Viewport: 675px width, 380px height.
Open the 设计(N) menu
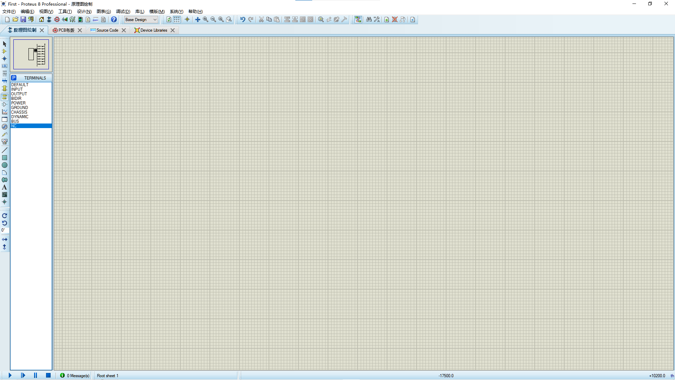coord(84,12)
